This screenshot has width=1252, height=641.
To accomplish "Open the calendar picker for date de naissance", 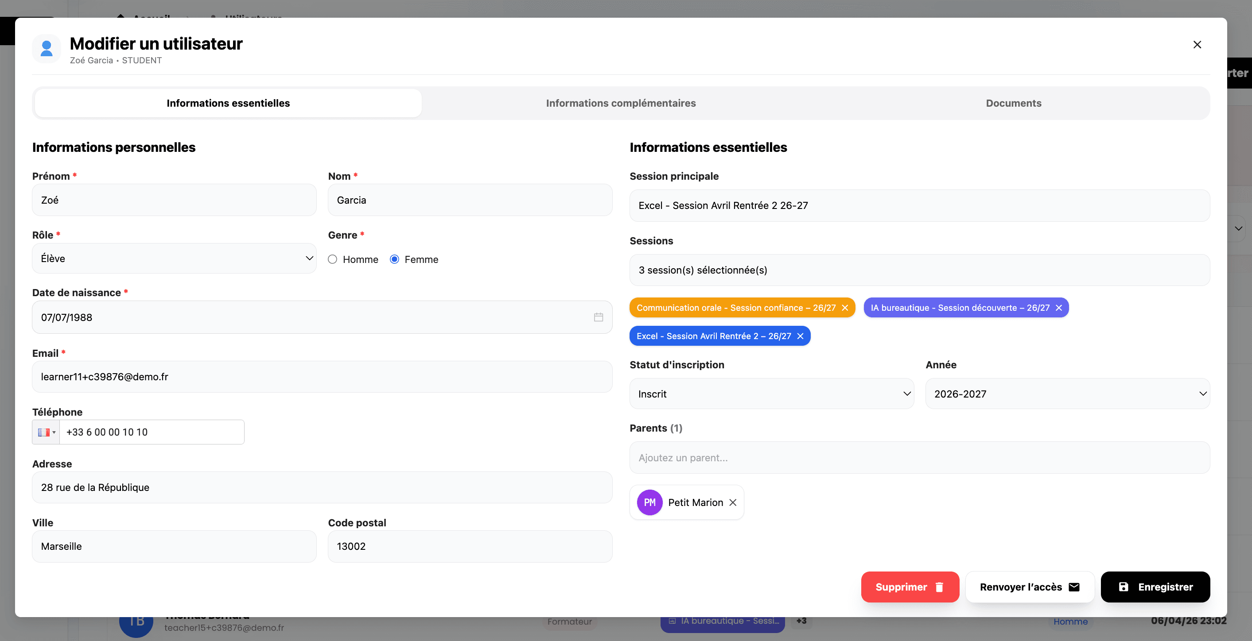I will click(599, 317).
